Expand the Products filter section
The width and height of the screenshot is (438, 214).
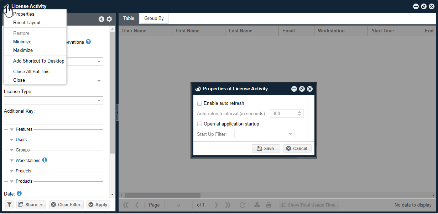[x=12, y=181]
